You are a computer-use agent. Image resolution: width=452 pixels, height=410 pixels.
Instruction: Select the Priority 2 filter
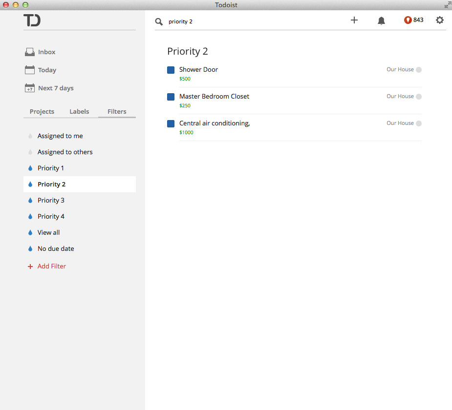pyautogui.click(x=80, y=184)
